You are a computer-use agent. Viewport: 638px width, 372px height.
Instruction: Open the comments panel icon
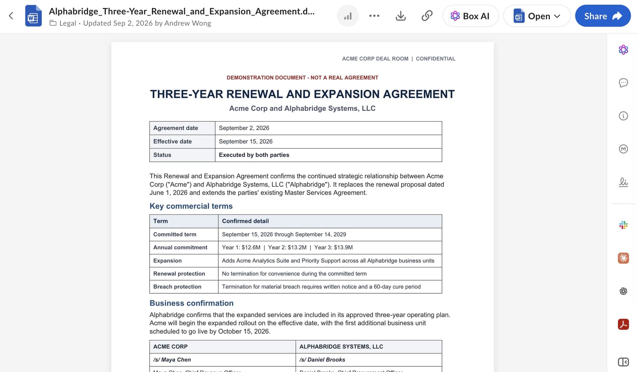pos(623,83)
